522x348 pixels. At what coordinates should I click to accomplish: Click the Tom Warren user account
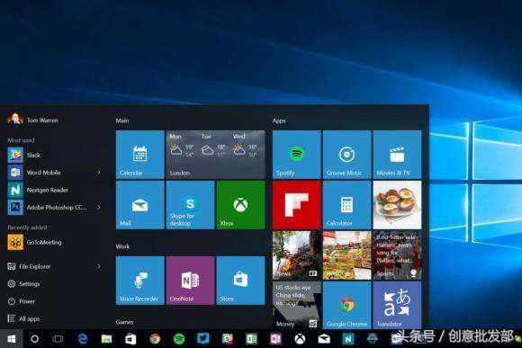point(33,120)
